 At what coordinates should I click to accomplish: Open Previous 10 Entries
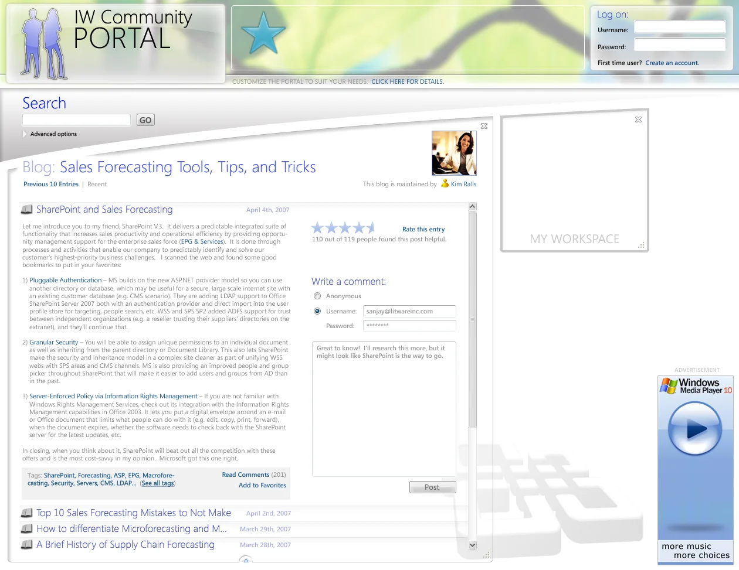click(51, 184)
